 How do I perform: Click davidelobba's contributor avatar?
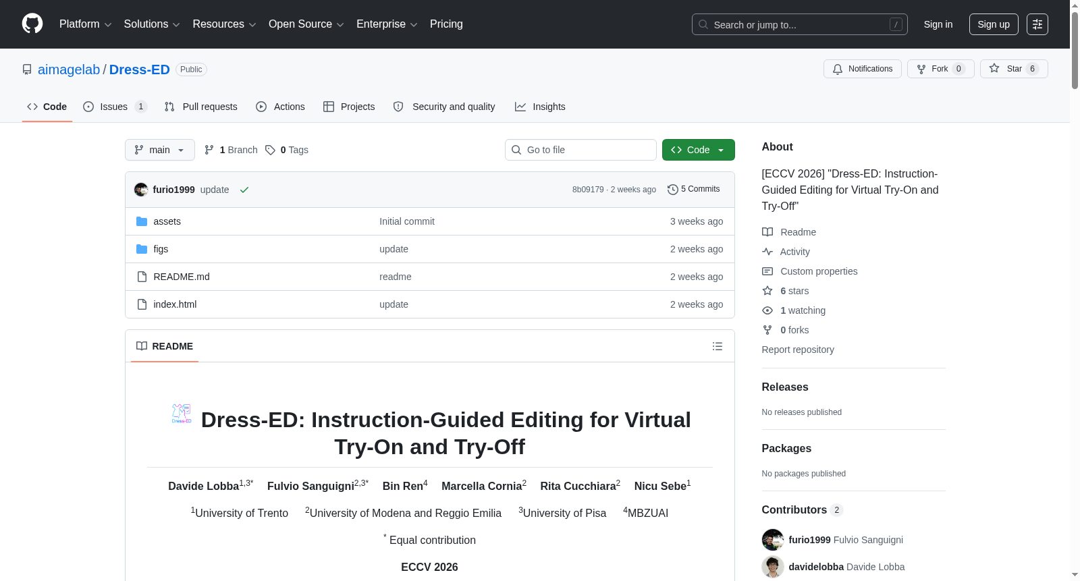click(x=773, y=567)
